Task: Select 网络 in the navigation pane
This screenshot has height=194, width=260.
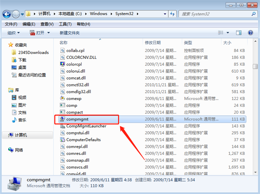Action: point(15,150)
